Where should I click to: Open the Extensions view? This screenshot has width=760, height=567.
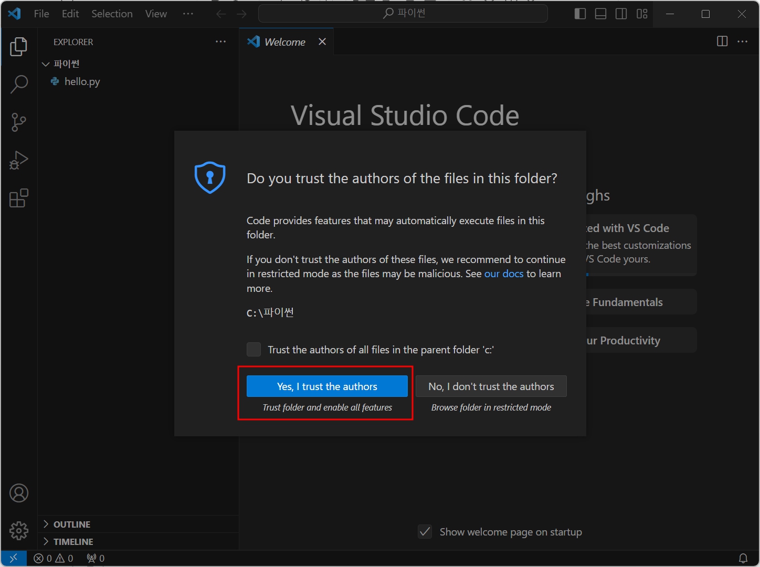tap(19, 198)
